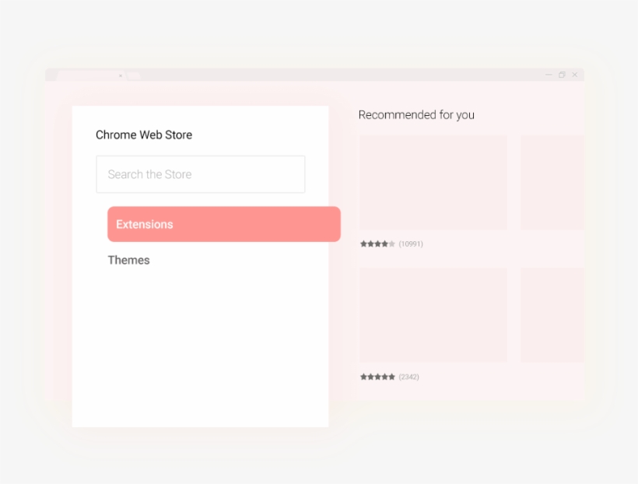
Task: Click the Chrome Web Store title
Action: point(144,135)
